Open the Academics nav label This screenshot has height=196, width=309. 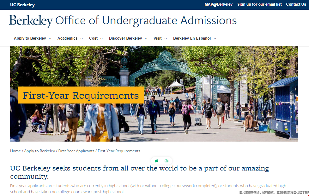(67, 38)
